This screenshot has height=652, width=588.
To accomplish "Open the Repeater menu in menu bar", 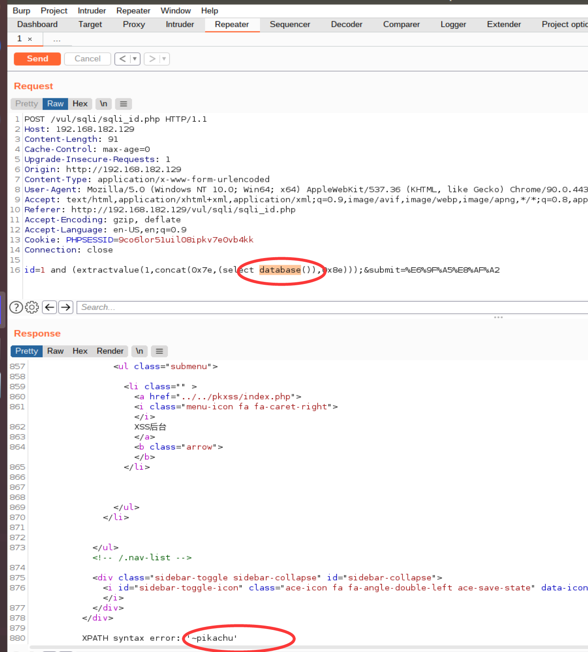I will (133, 10).
